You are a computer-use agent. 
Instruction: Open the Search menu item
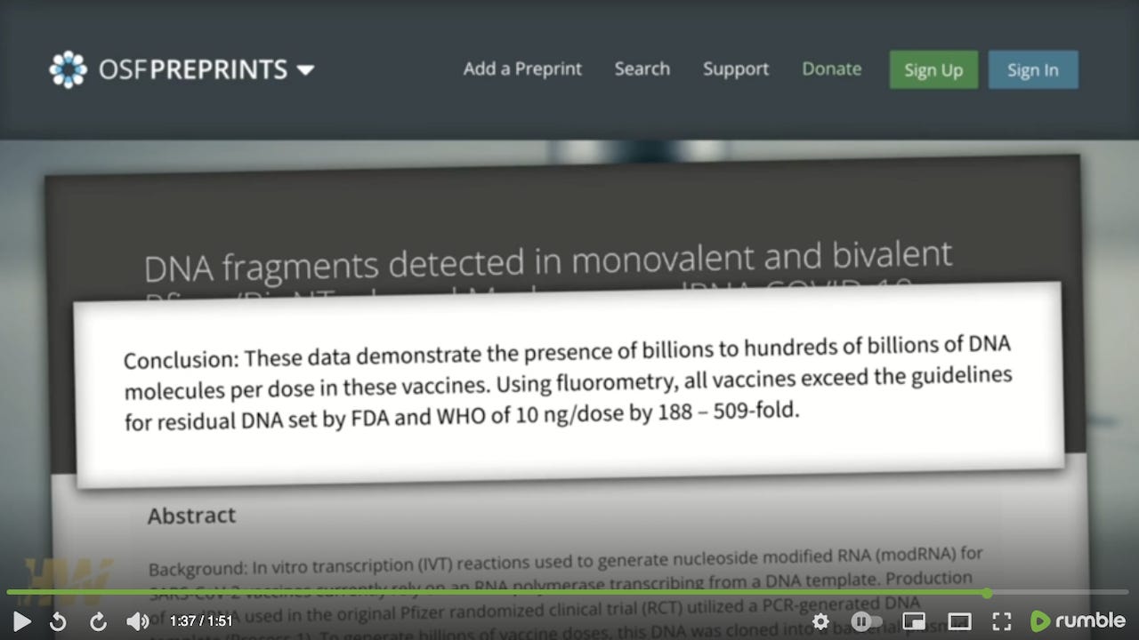tap(642, 69)
